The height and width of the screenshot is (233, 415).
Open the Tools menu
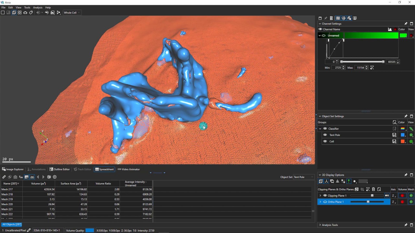[27, 7]
